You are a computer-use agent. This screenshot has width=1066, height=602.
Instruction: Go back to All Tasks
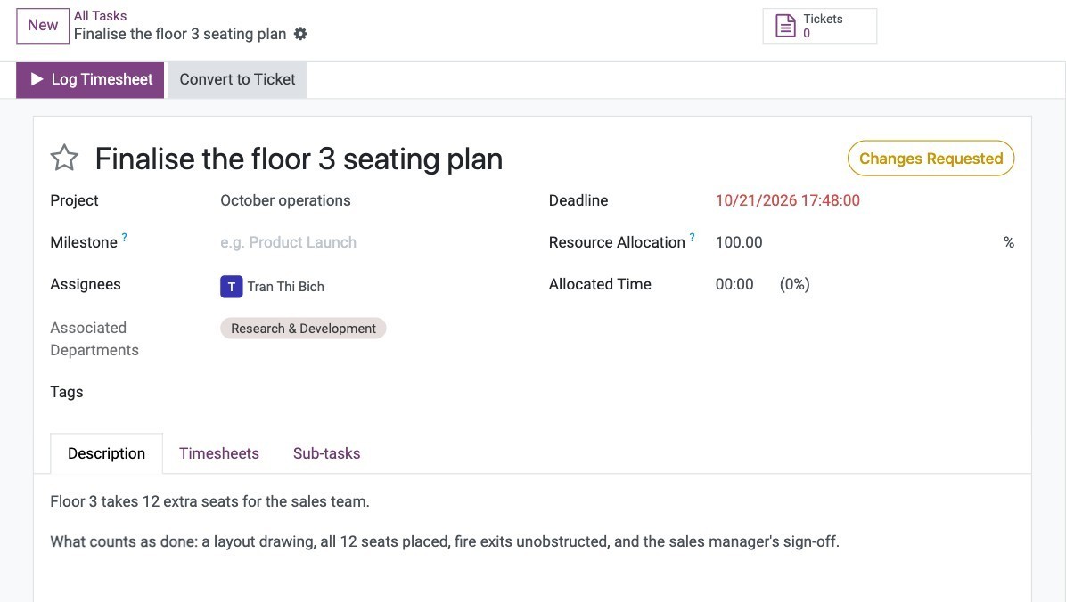click(100, 16)
